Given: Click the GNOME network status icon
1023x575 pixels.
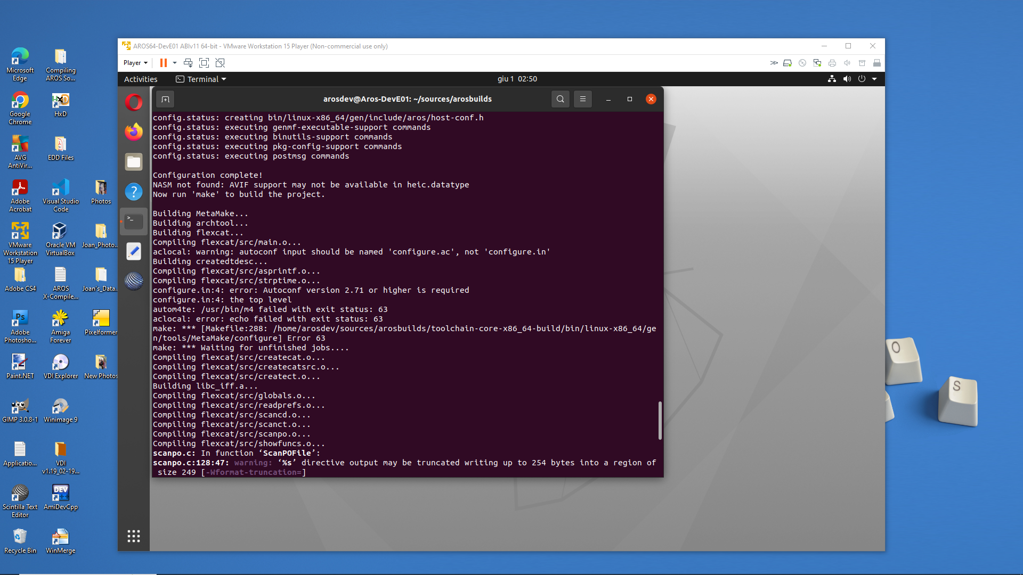Looking at the screenshot, I should click(832, 79).
